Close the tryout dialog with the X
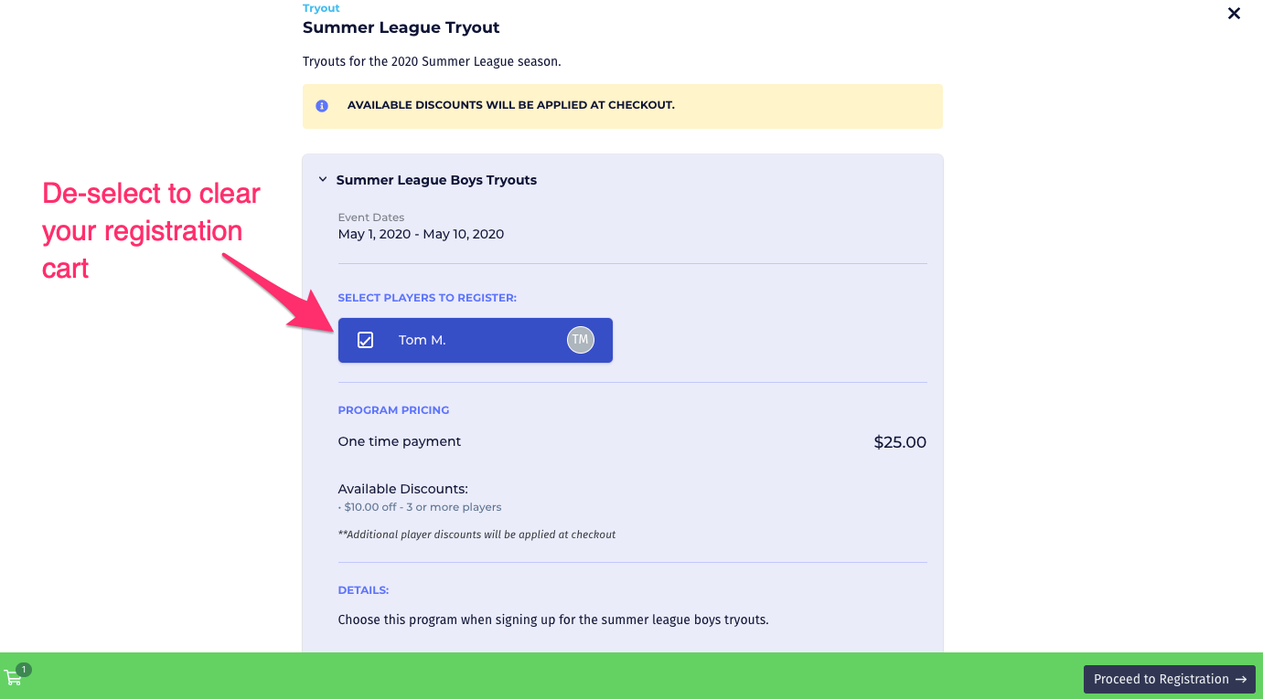 click(x=1234, y=14)
